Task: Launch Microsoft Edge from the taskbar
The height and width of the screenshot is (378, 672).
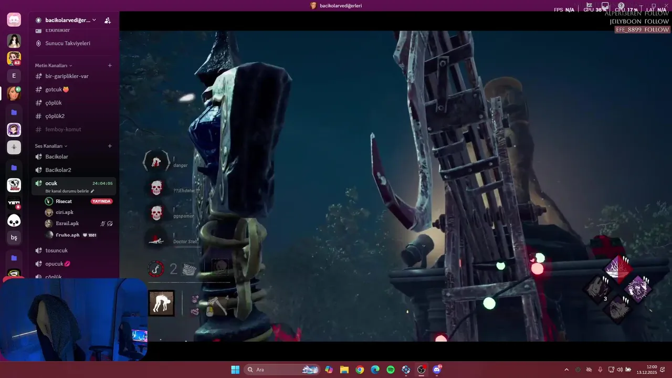Action: click(x=375, y=370)
